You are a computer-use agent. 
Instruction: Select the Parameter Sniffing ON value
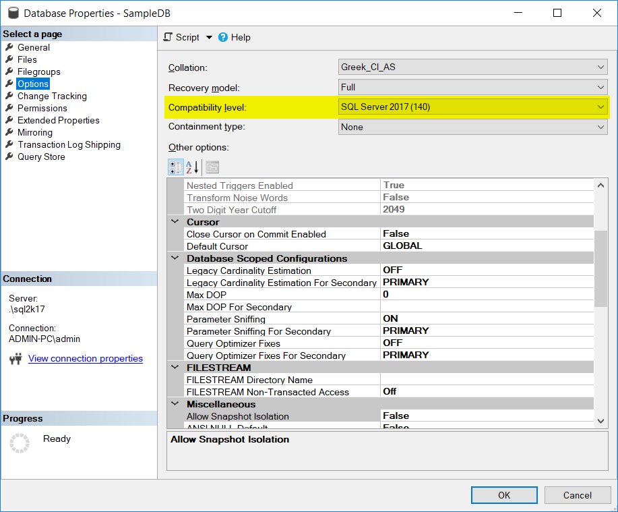tap(487, 318)
